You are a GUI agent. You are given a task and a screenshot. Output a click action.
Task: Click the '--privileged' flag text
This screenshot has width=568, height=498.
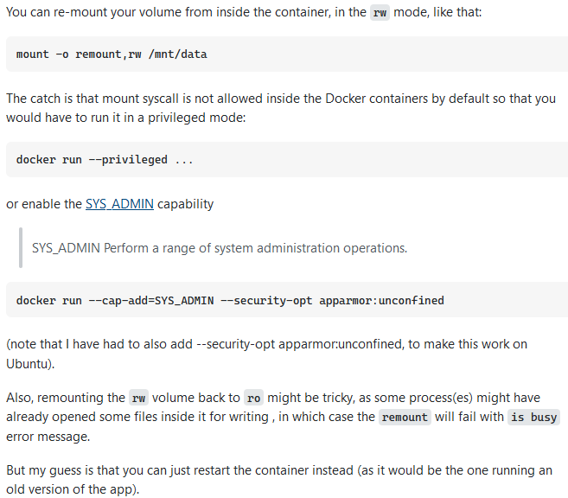(x=128, y=160)
